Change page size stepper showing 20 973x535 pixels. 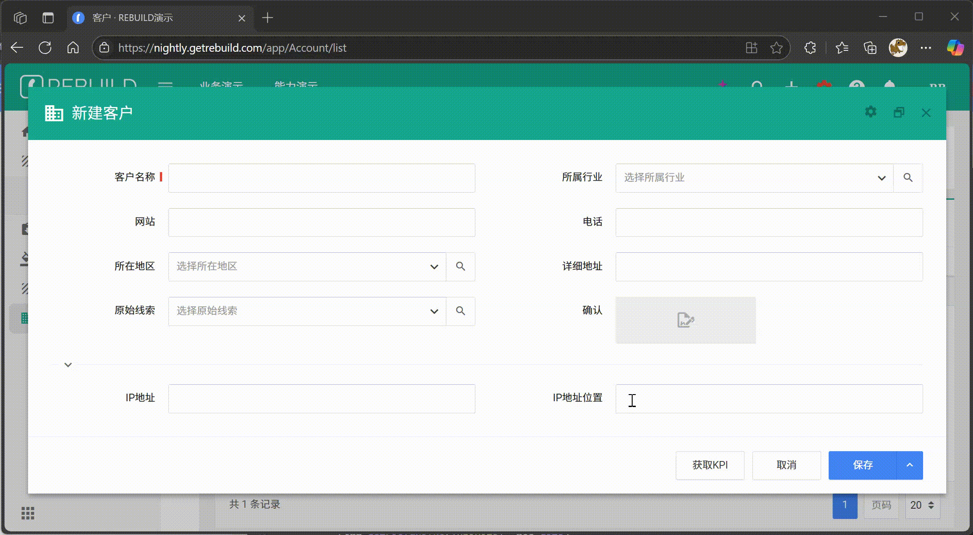(922, 505)
